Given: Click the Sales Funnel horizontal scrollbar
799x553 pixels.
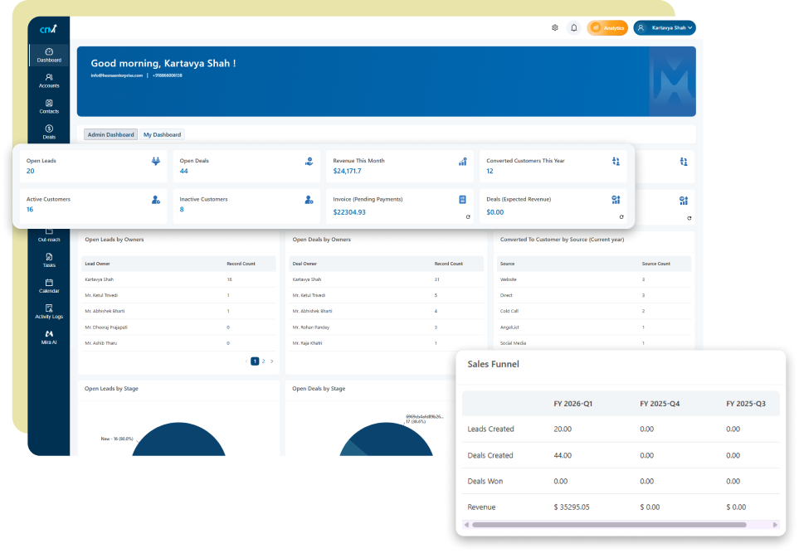Looking at the screenshot, I should click(608, 525).
